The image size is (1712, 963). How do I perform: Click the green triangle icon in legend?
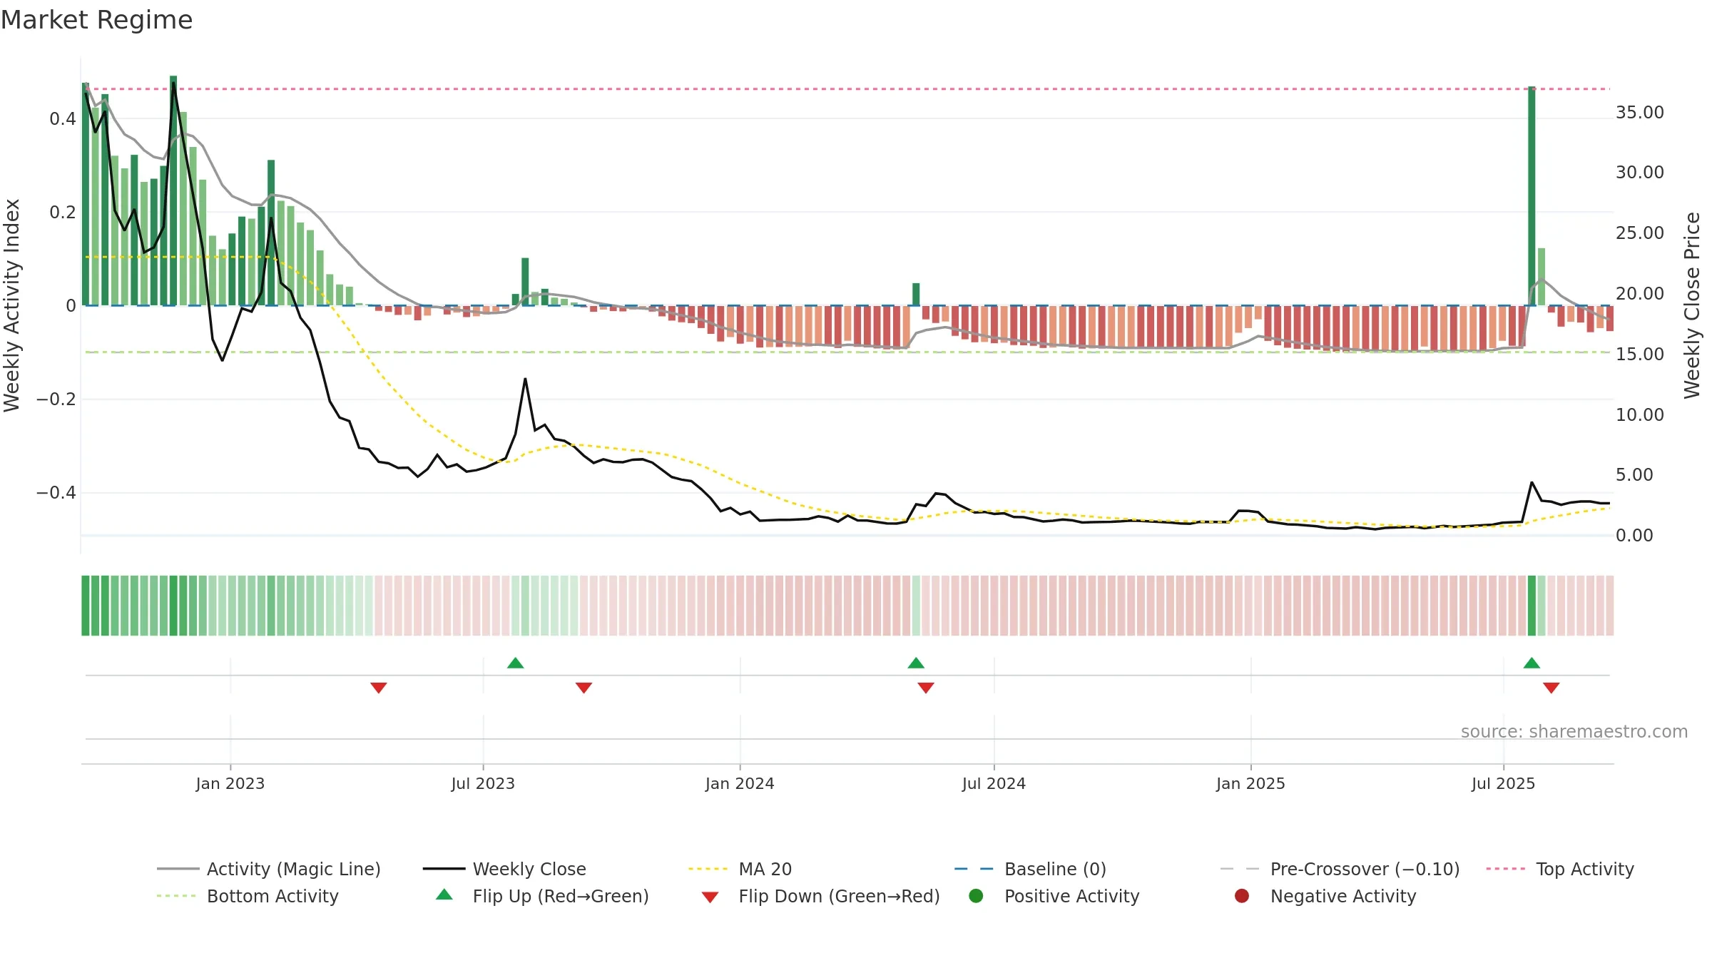pos(444,895)
